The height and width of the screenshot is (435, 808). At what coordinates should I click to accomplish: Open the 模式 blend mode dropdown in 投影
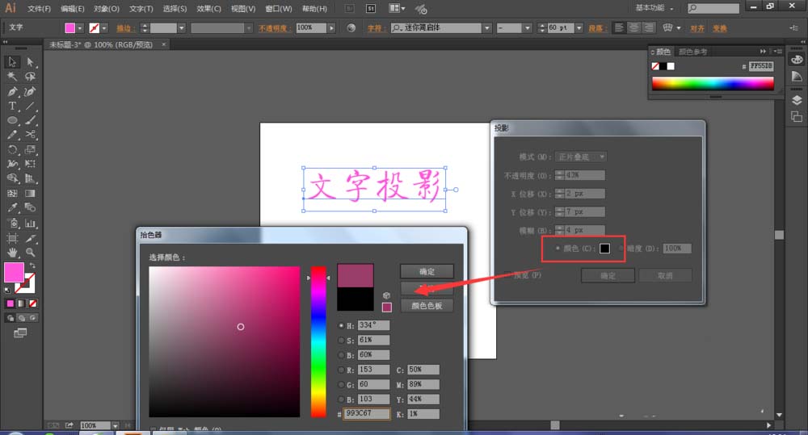[x=580, y=157]
